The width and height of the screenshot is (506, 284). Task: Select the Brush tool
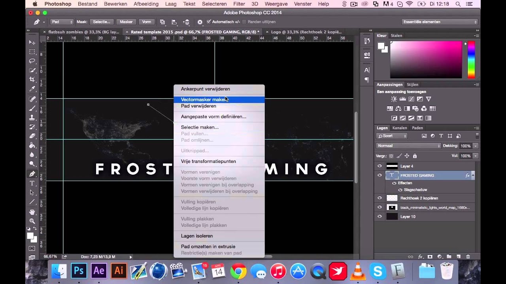tap(32, 108)
